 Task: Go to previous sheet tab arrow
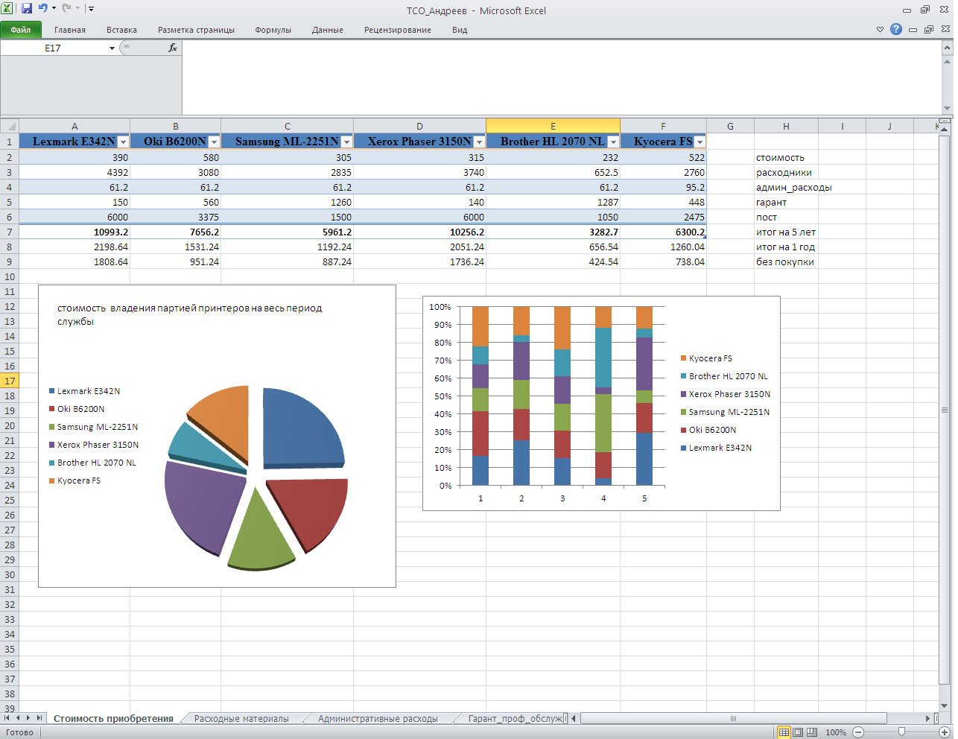tap(18, 718)
